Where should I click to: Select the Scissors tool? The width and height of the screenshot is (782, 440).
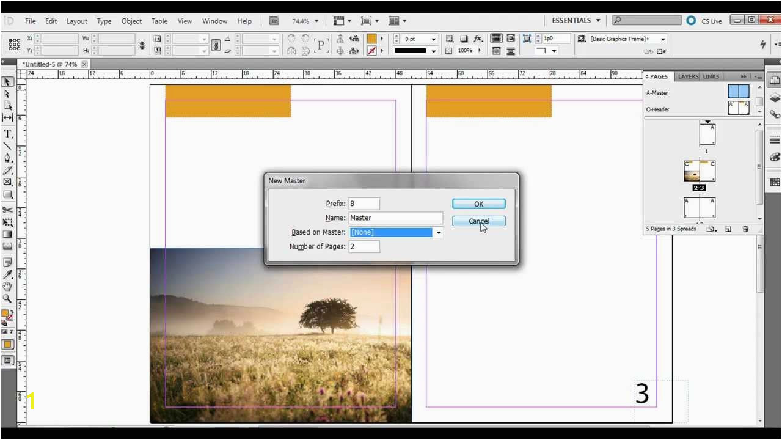pos(8,210)
